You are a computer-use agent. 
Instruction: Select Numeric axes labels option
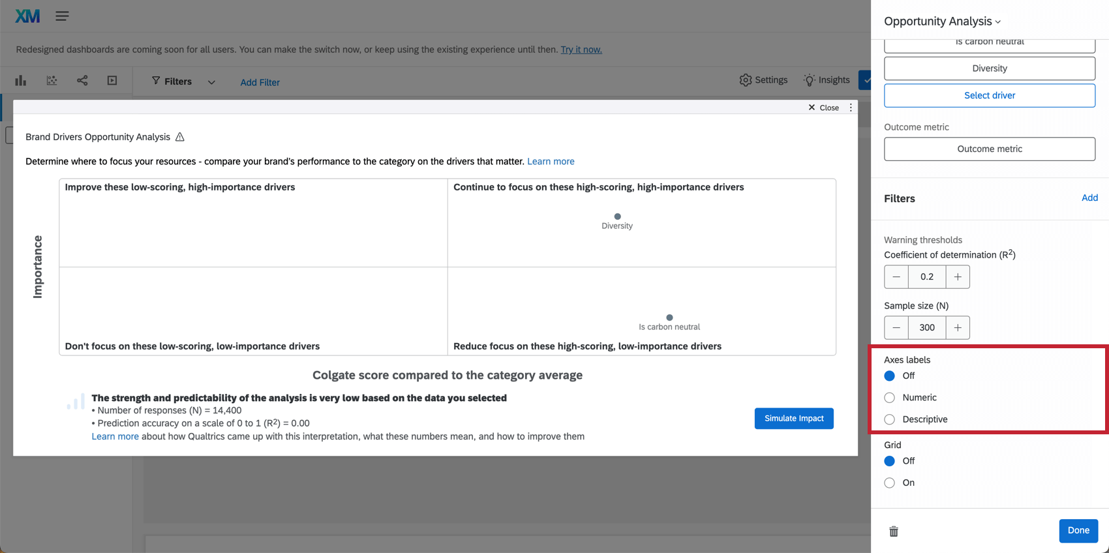[890, 398]
